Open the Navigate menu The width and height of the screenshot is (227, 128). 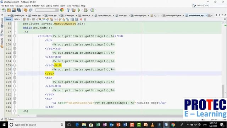[x=20, y=6]
